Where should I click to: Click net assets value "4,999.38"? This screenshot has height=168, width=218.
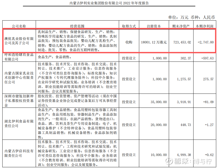coord(184,155)
